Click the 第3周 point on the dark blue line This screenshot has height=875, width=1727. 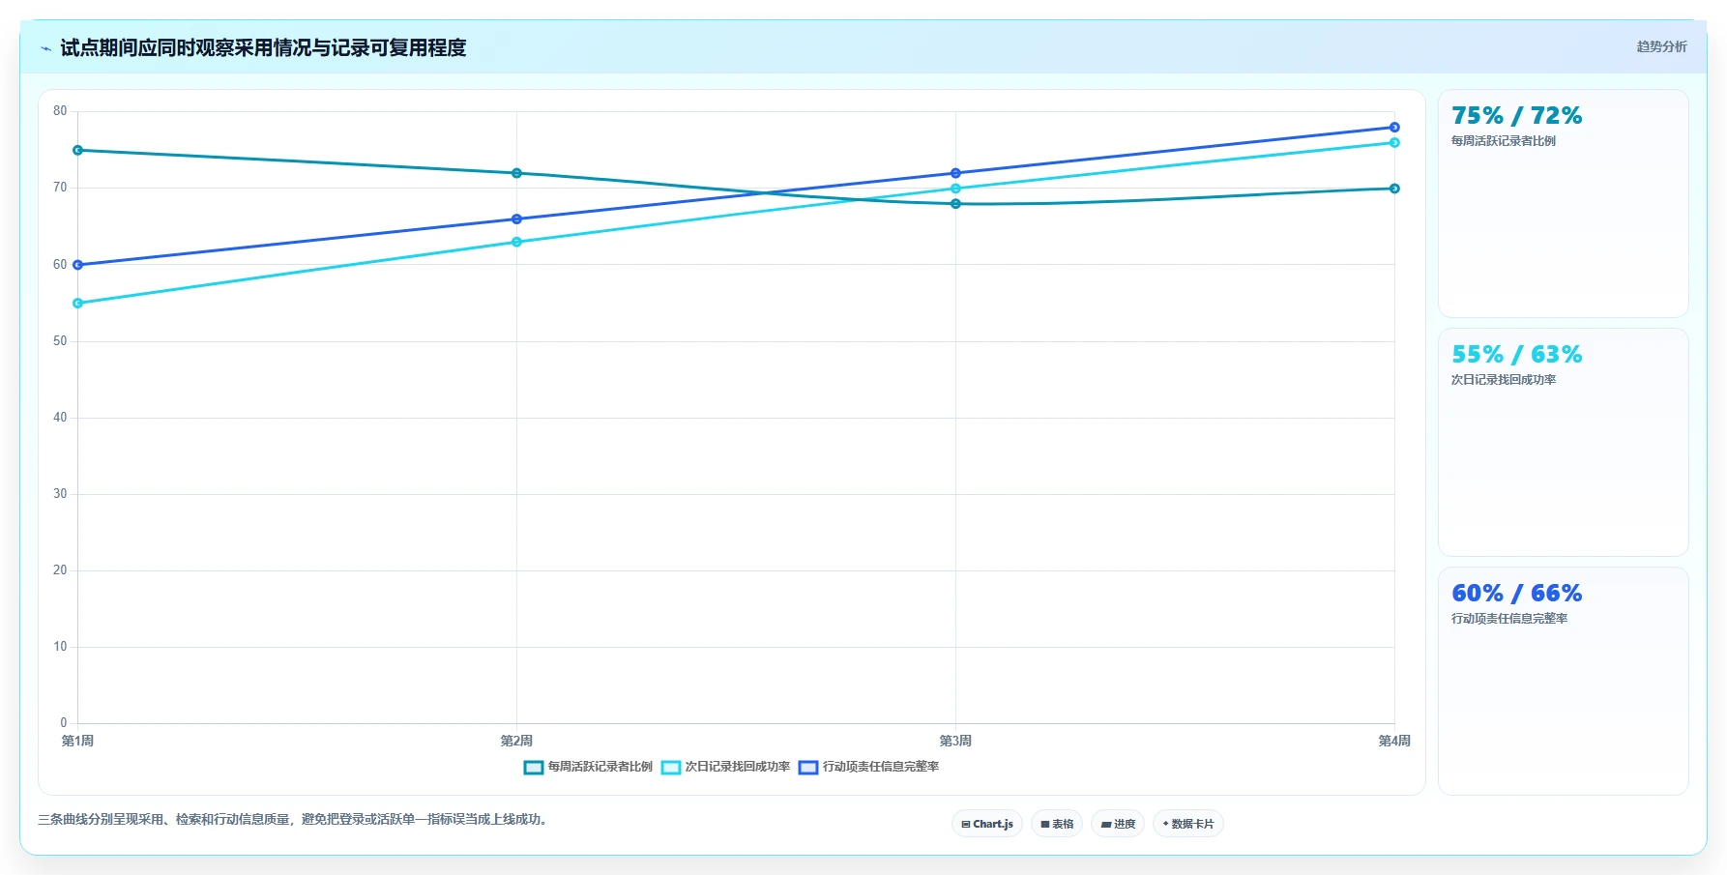point(955,173)
